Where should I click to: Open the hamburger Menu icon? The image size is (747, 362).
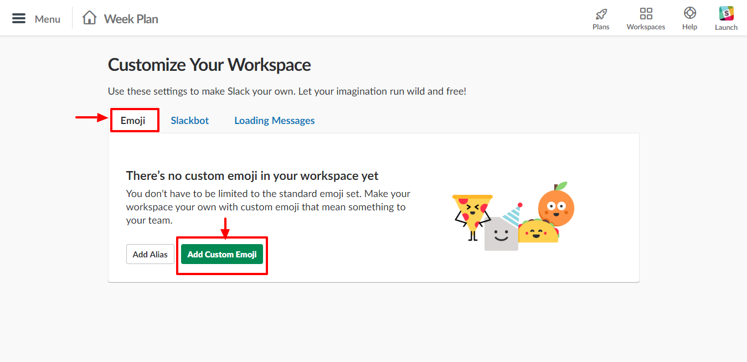[18, 17]
